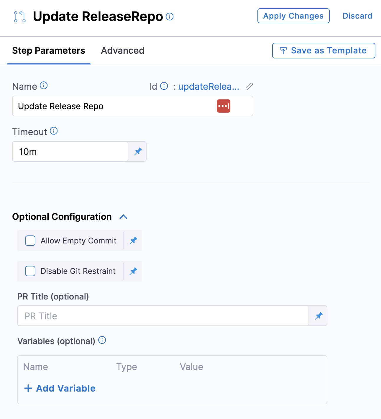Click the upload icon inside Save as Template
The image size is (381, 419).
pos(283,50)
